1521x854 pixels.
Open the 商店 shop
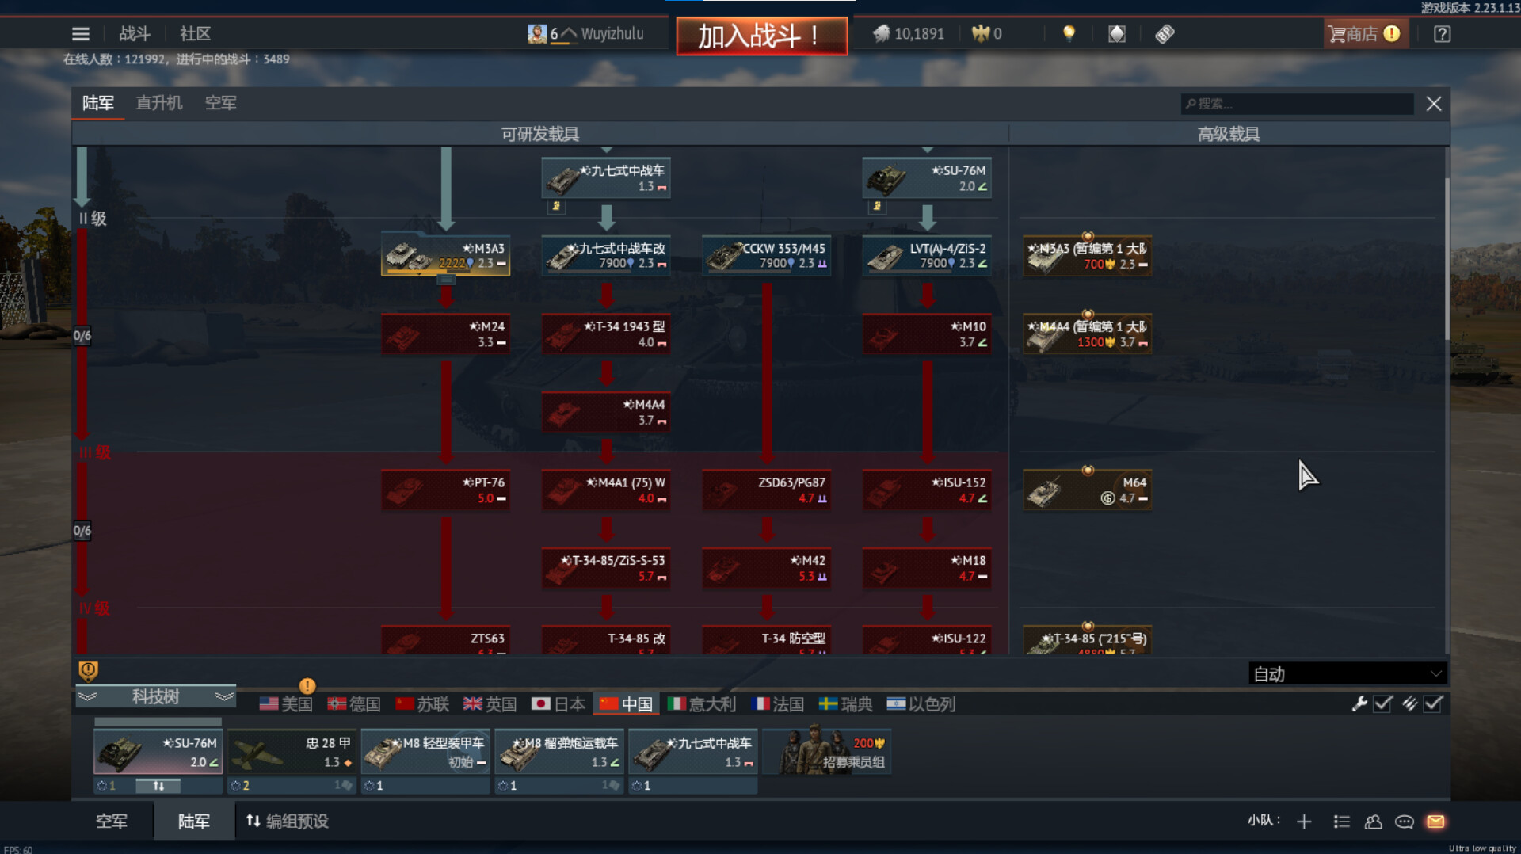1365,34
